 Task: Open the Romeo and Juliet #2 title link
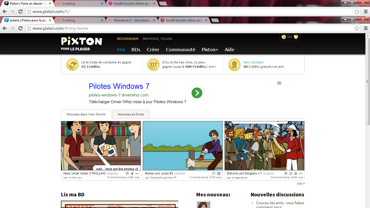pyautogui.click(x=159, y=173)
